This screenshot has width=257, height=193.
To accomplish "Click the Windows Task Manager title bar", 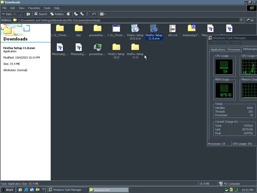I will point(232,38).
